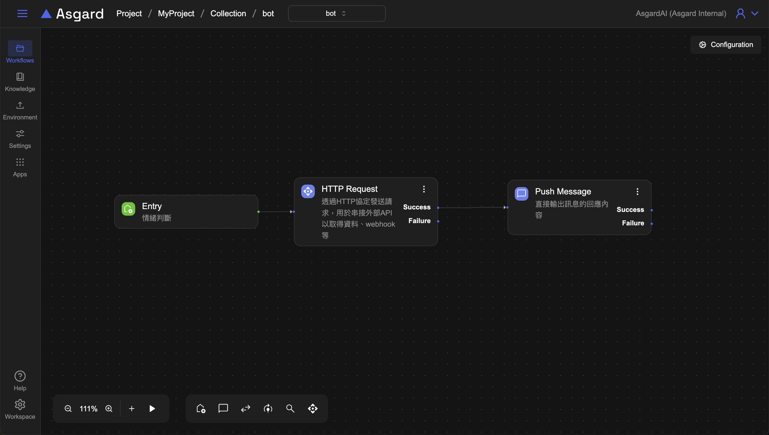Click the search magnifier in toolbar
This screenshot has height=435, width=769.
[290, 408]
